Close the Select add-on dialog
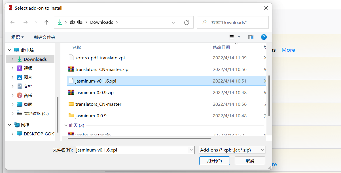Screen dimensions: 341x173 (x=266, y=8)
